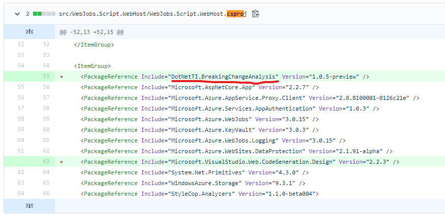Select added line number 55

tap(46, 77)
